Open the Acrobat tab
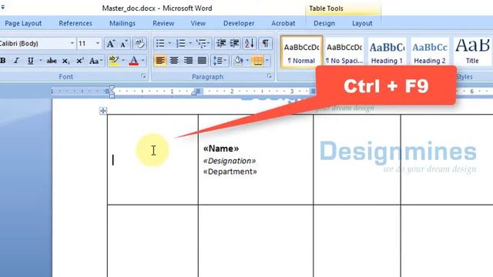The image size is (493, 277). 283,23
